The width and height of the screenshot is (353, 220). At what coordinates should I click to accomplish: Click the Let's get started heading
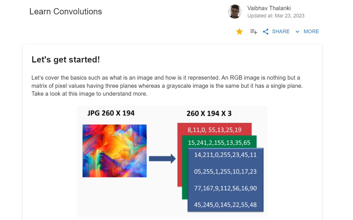pyautogui.click(x=66, y=60)
